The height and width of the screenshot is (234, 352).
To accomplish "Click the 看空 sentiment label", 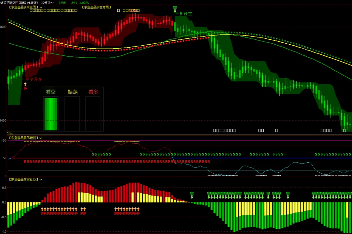I will (51, 92).
